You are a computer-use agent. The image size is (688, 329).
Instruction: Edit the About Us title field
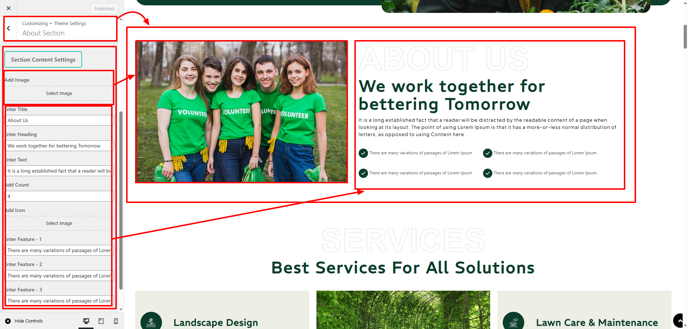tap(59, 120)
